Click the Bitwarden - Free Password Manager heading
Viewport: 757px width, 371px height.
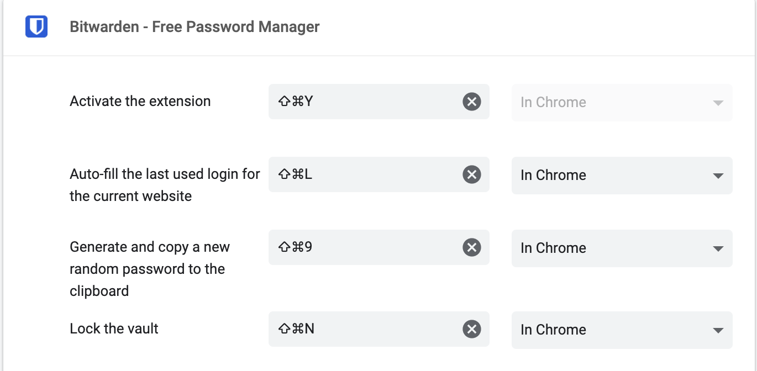tap(194, 26)
